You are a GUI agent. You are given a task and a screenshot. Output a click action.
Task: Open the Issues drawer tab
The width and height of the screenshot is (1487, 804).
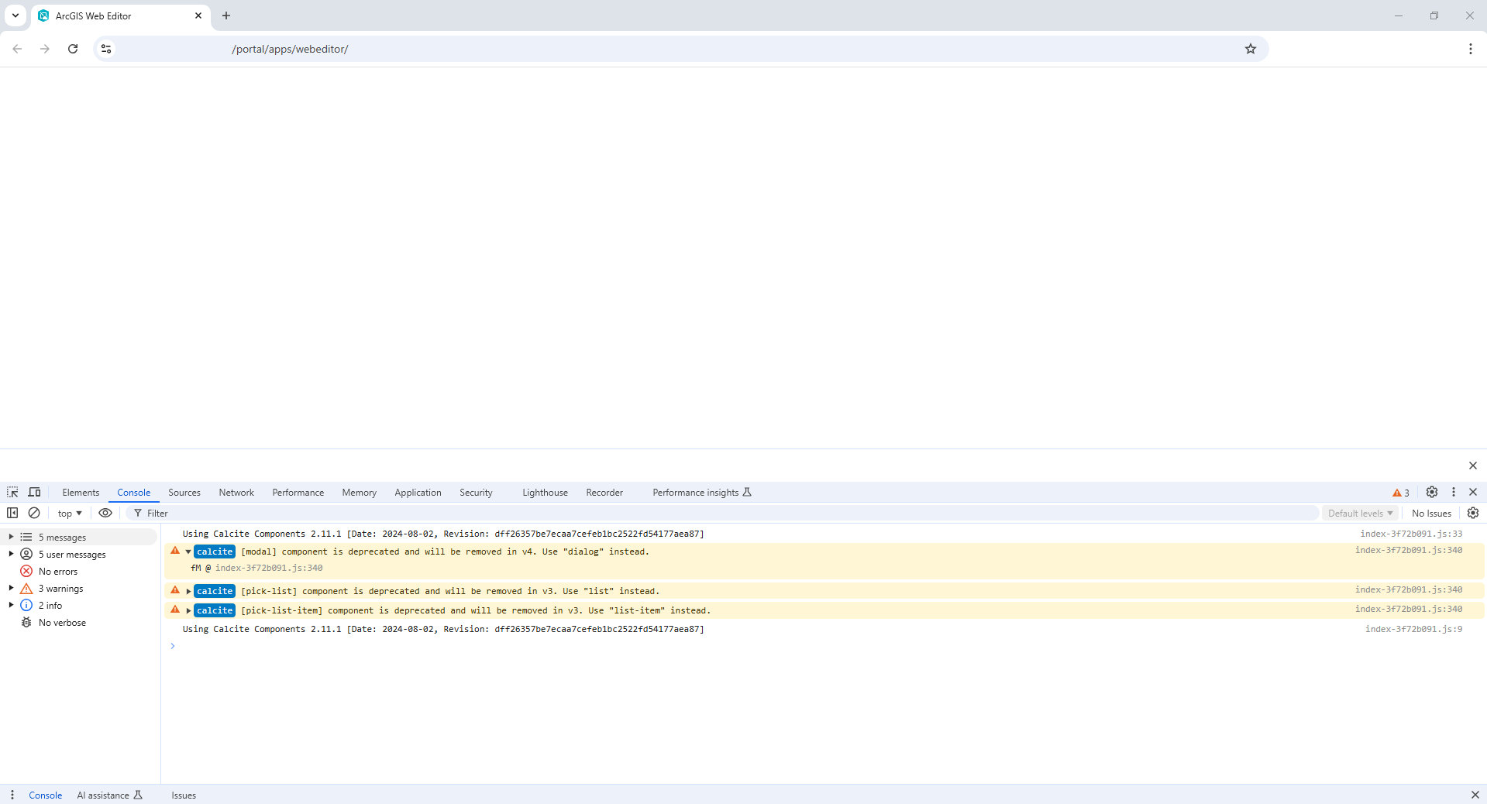(184, 795)
